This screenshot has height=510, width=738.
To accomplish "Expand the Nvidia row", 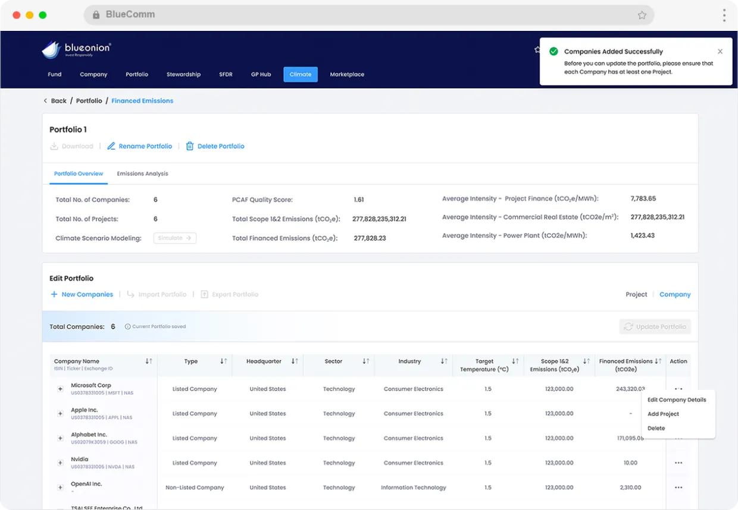I will click(x=60, y=463).
